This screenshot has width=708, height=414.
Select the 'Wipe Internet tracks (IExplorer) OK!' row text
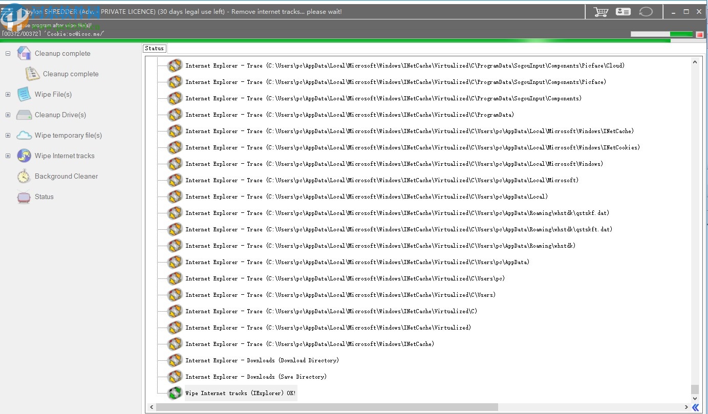point(241,393)
